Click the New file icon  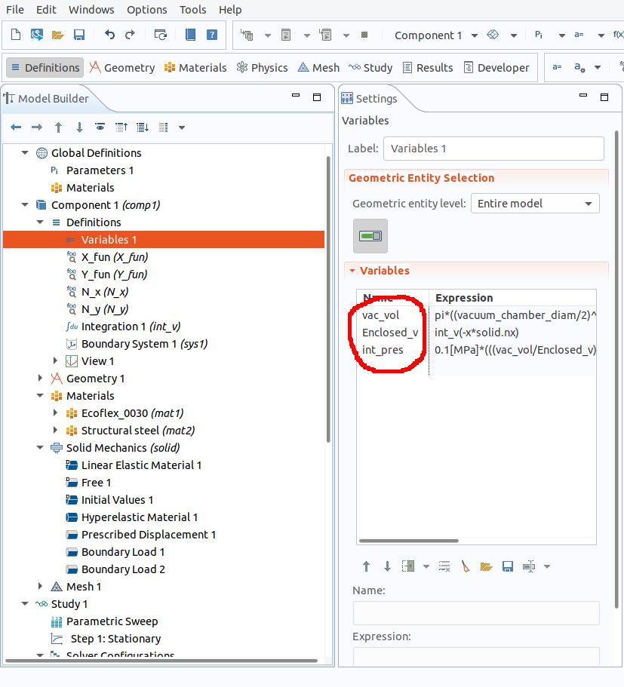[17, 35]
